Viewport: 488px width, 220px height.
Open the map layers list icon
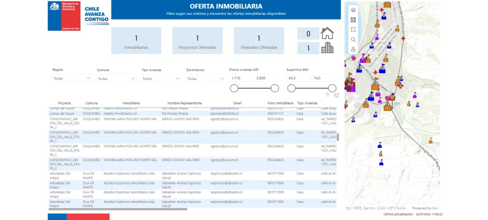353,10
